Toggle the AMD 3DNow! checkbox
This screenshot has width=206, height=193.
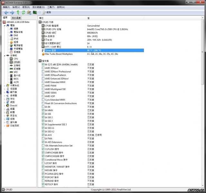point(43,68)
